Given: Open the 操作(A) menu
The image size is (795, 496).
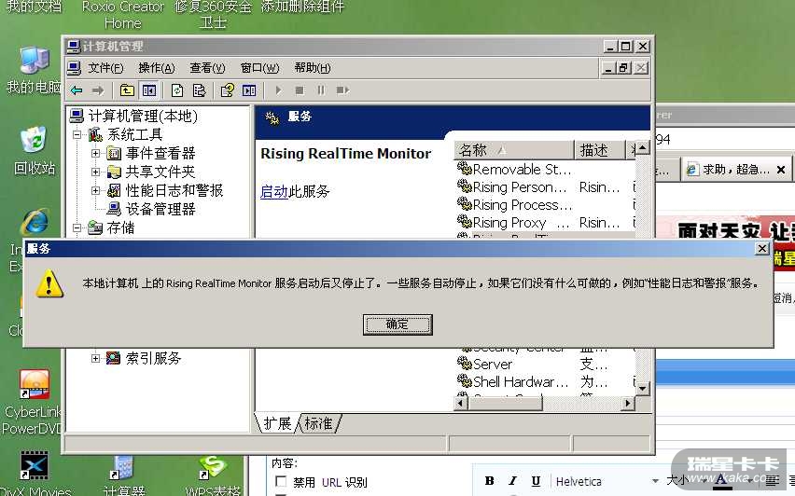Looking at the screenshot, I should pyautogui.click(x=156, y=68).
